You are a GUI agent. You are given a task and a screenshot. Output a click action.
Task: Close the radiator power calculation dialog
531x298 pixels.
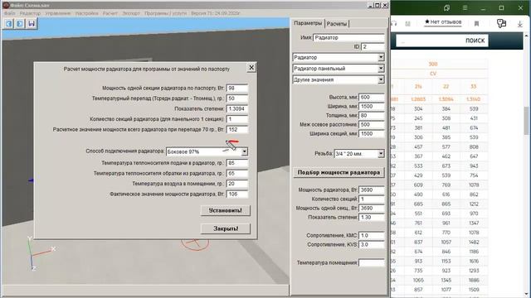(x=251, y=68)
